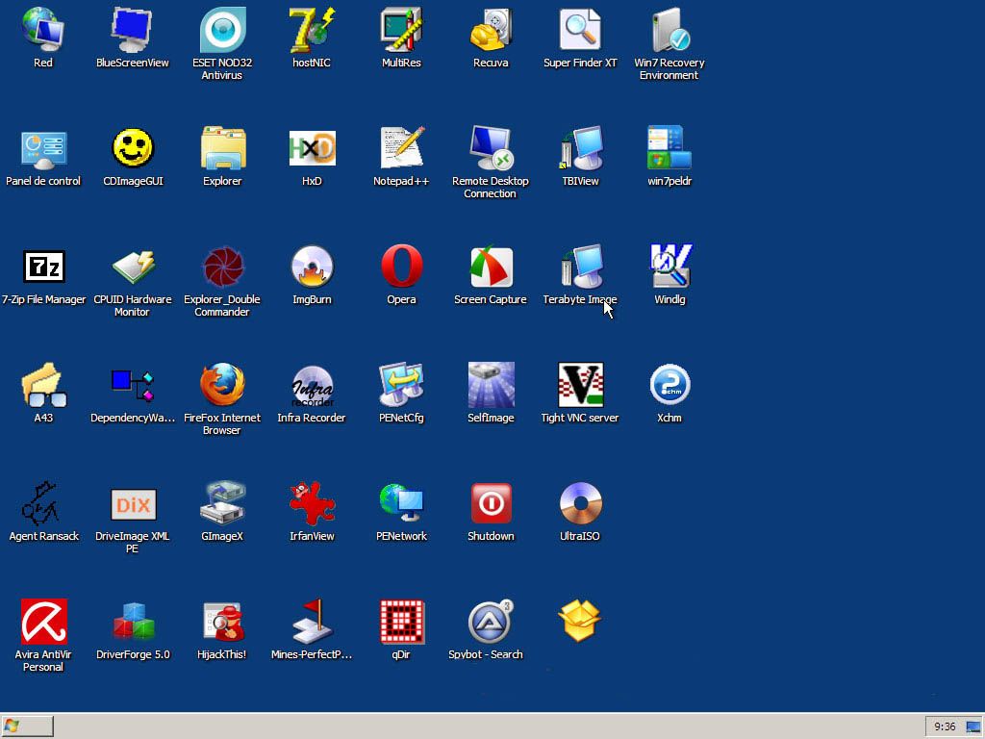This screenshot has height=739, width=985.
Task: Launch the qDir desktop icon
Action: click(x=401, y=623)
